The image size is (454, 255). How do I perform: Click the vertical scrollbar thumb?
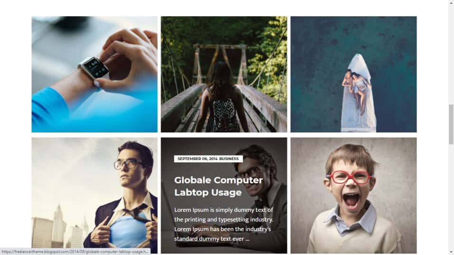451,124
